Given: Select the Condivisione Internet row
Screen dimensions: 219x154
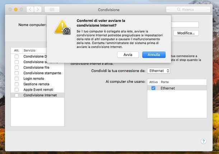Looking at the screenshot, I should coord(37,95).
